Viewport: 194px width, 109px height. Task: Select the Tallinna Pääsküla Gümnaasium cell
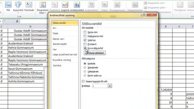point(26,77)
